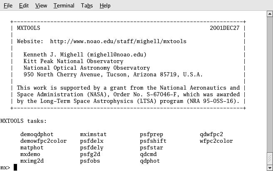Click the mximstat task name
This screenshot has width=273, height=171.
(x=93, y=134)
